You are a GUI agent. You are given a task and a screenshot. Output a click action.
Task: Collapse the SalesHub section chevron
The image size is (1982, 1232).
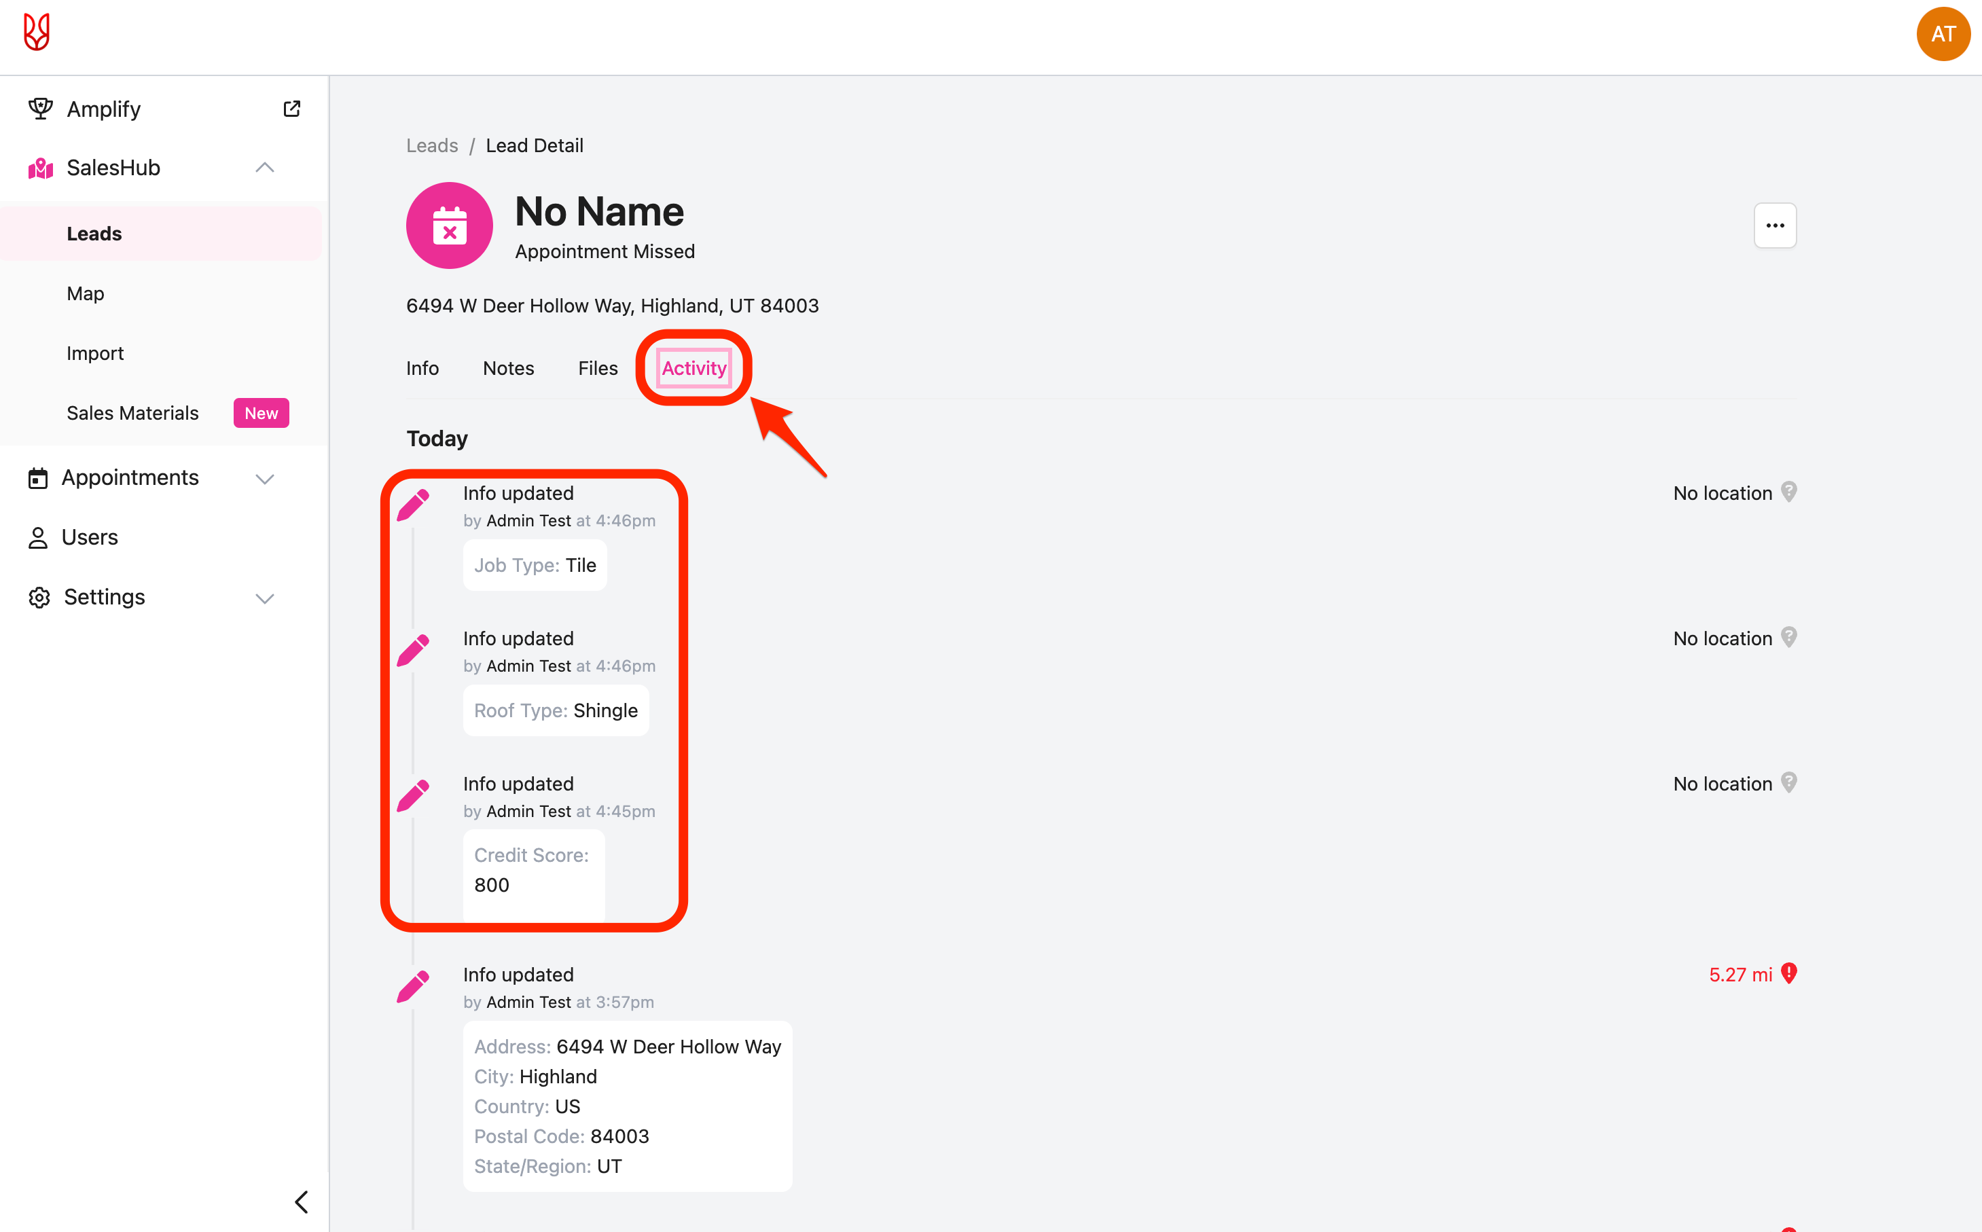(265, 168)
